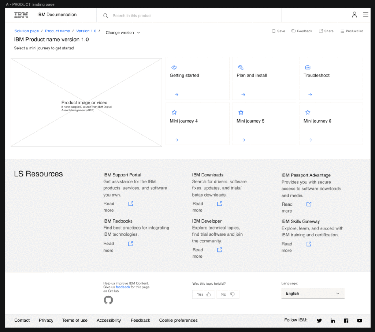Open the Language dropdown showing English
The width and height of the screenshot is (375, 332).
(x=313, y=294)
